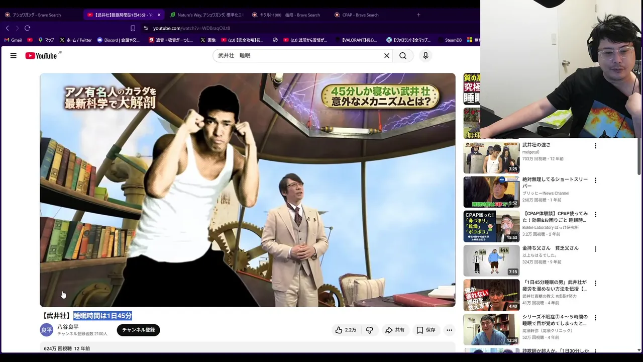Open the SteamDB bookmark
643x362 pixels.
(450, 40)
